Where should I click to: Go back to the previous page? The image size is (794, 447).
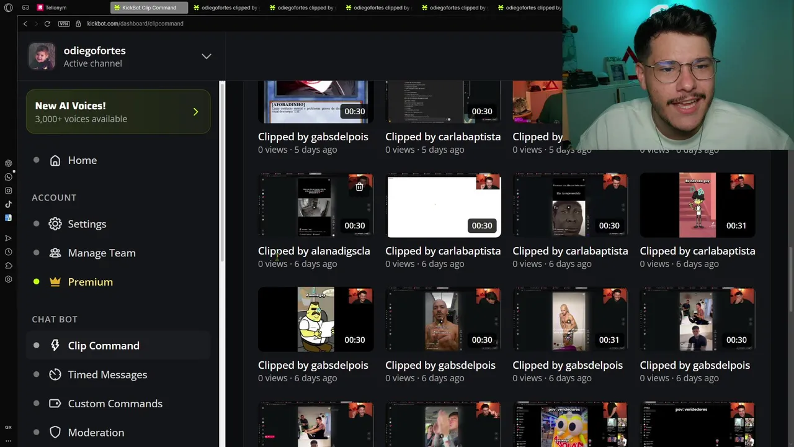click(x=25, y=24)
